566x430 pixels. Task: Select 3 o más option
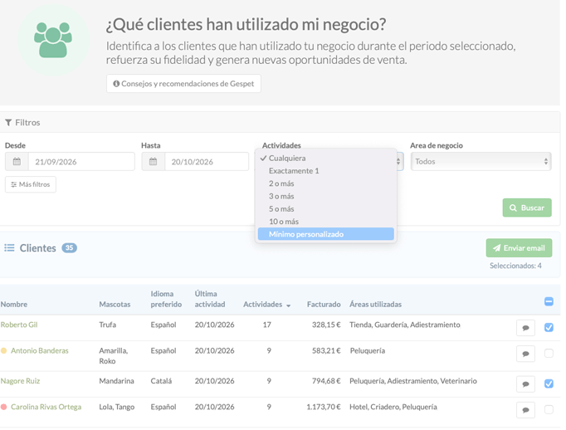click(325, 196)
